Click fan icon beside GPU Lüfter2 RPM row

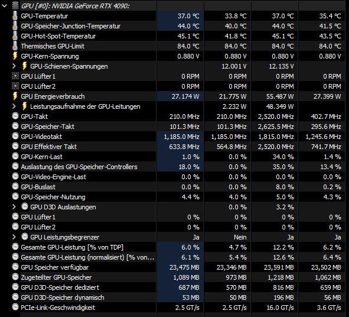coord(15,86)
